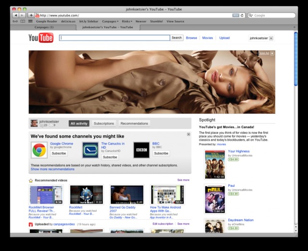Click the BBC channel icon
The height and width of the screenshot is (251, 308).
[141, 150]
